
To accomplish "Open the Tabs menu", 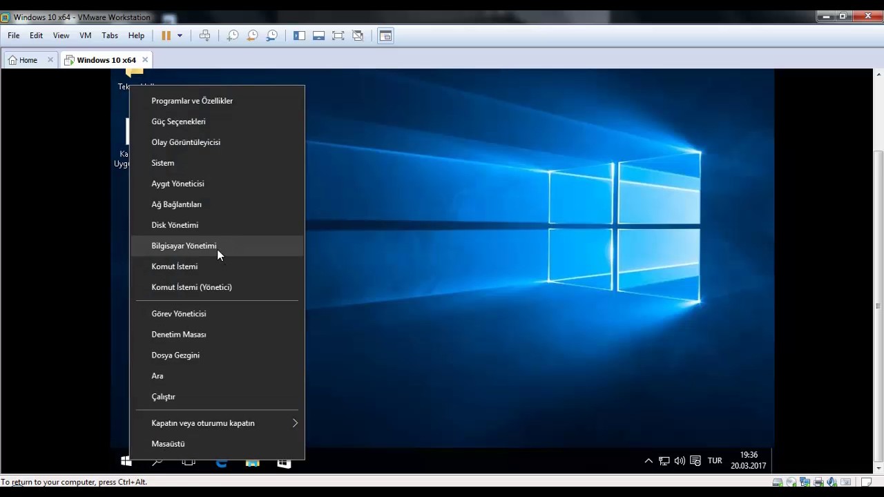I will (110, 35).
